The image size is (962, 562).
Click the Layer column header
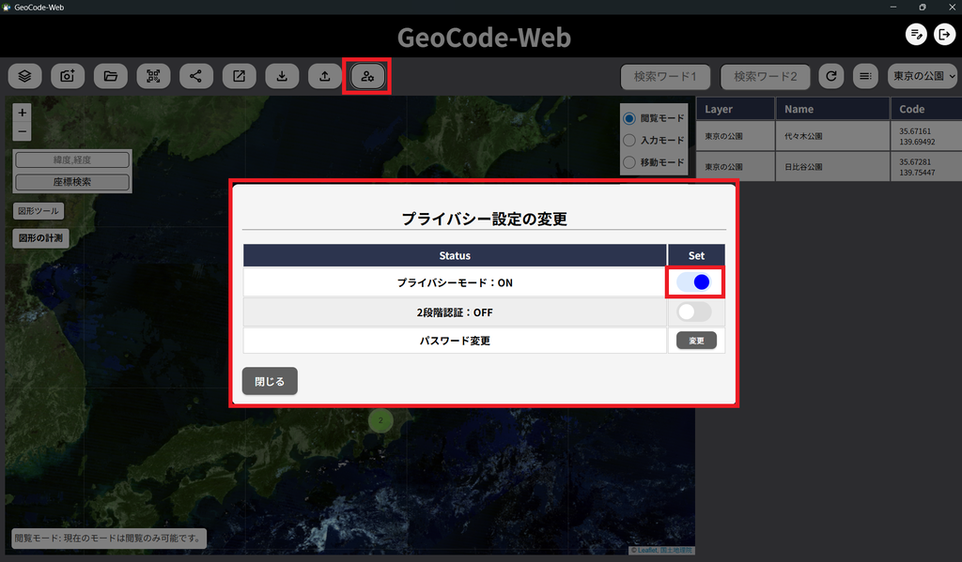click(x=735, y=109)
